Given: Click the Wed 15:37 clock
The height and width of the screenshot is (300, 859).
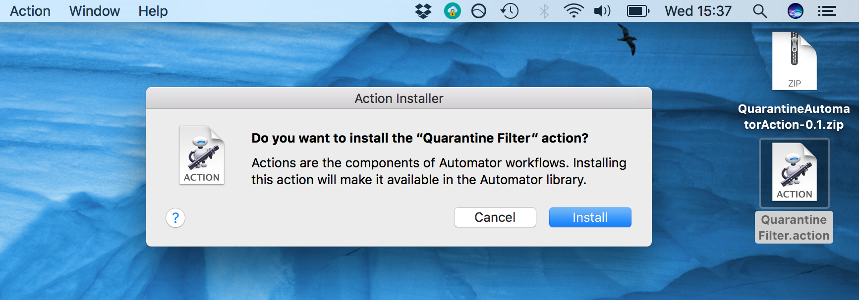Looking at the screenshot, I should point(698,11).
